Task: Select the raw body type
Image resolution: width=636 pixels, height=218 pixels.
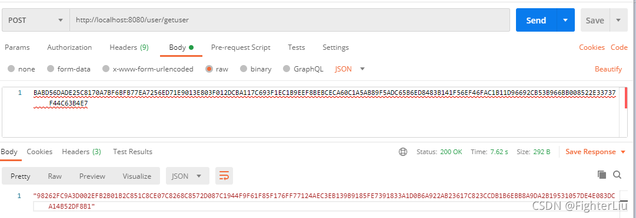Action: [217, 69]
